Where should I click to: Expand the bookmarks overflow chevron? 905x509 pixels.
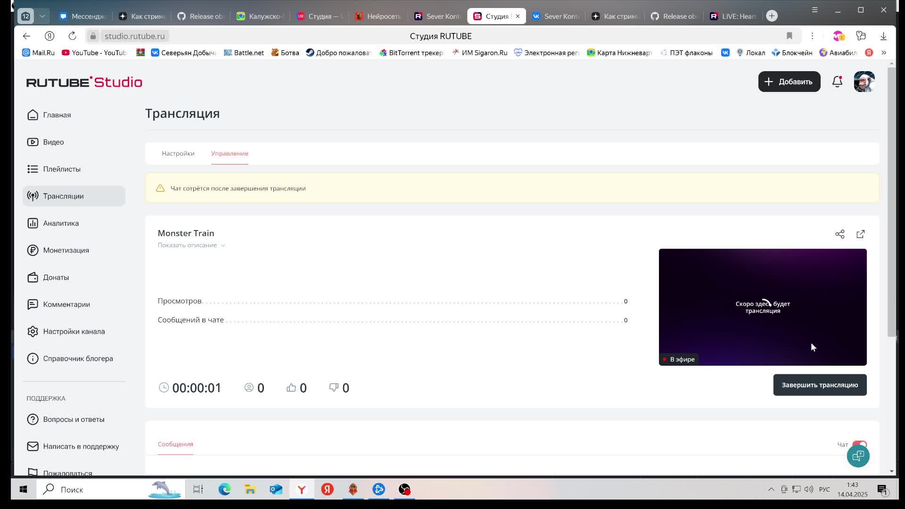[x=884, y=53]
